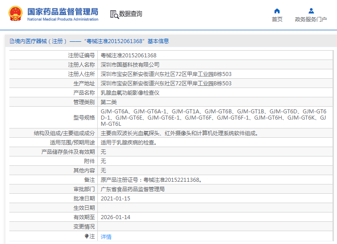This screenshot has width=337, height=244.
Task: Click the 批准日期 row label
Action: tap(84, 199)
